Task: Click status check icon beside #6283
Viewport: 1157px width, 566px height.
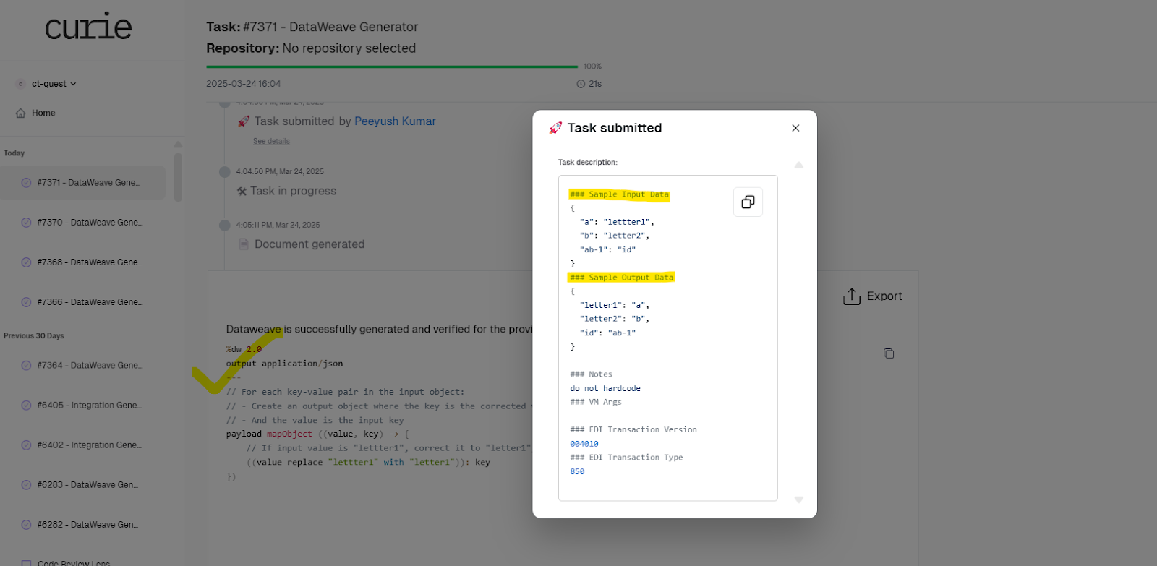Action: [x=26, y=485]
